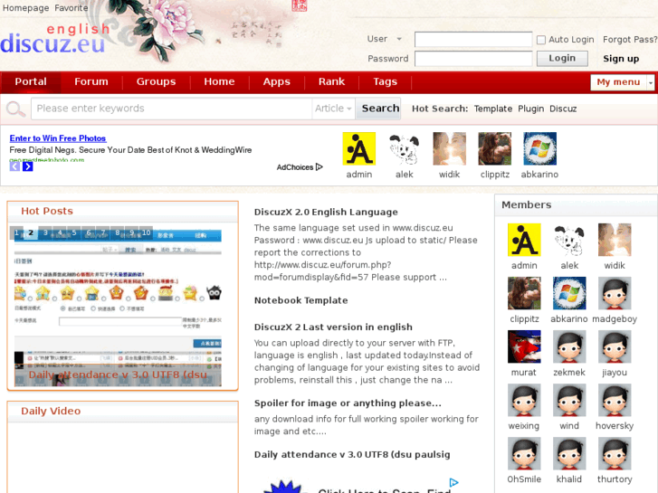Open clippitz's avatar in the top strip
658x493 pixels.
(495, 148)
